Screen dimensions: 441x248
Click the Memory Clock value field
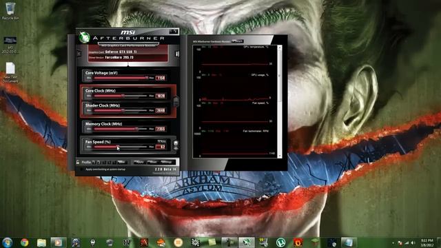click(x=161, y=129)
